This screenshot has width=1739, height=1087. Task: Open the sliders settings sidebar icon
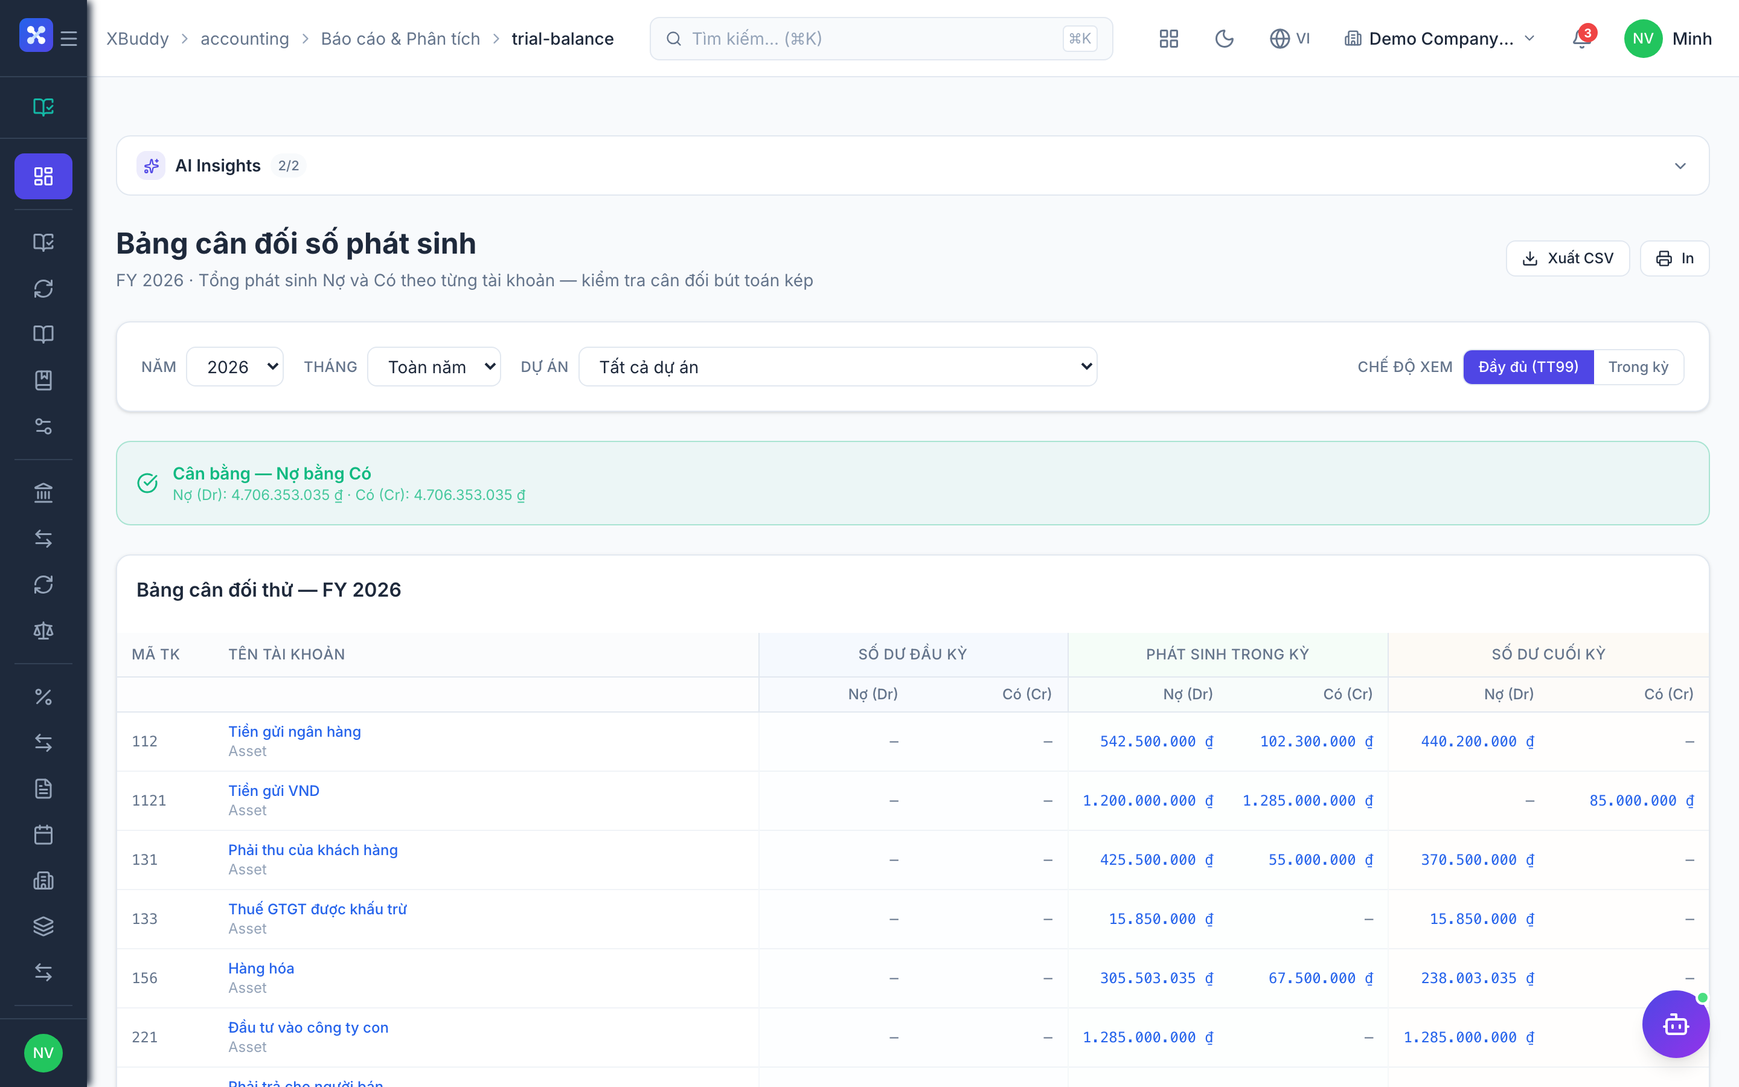[44, 426]
